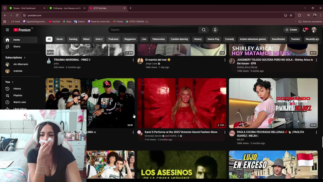Viewport: 323px width, 182px height.
Task: Select the Reggaeton filter chip
Action: pyautogui.click(x=130, y=39)
